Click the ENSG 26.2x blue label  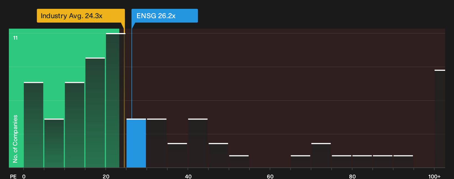pyautogui.click(x=165, y=16)
